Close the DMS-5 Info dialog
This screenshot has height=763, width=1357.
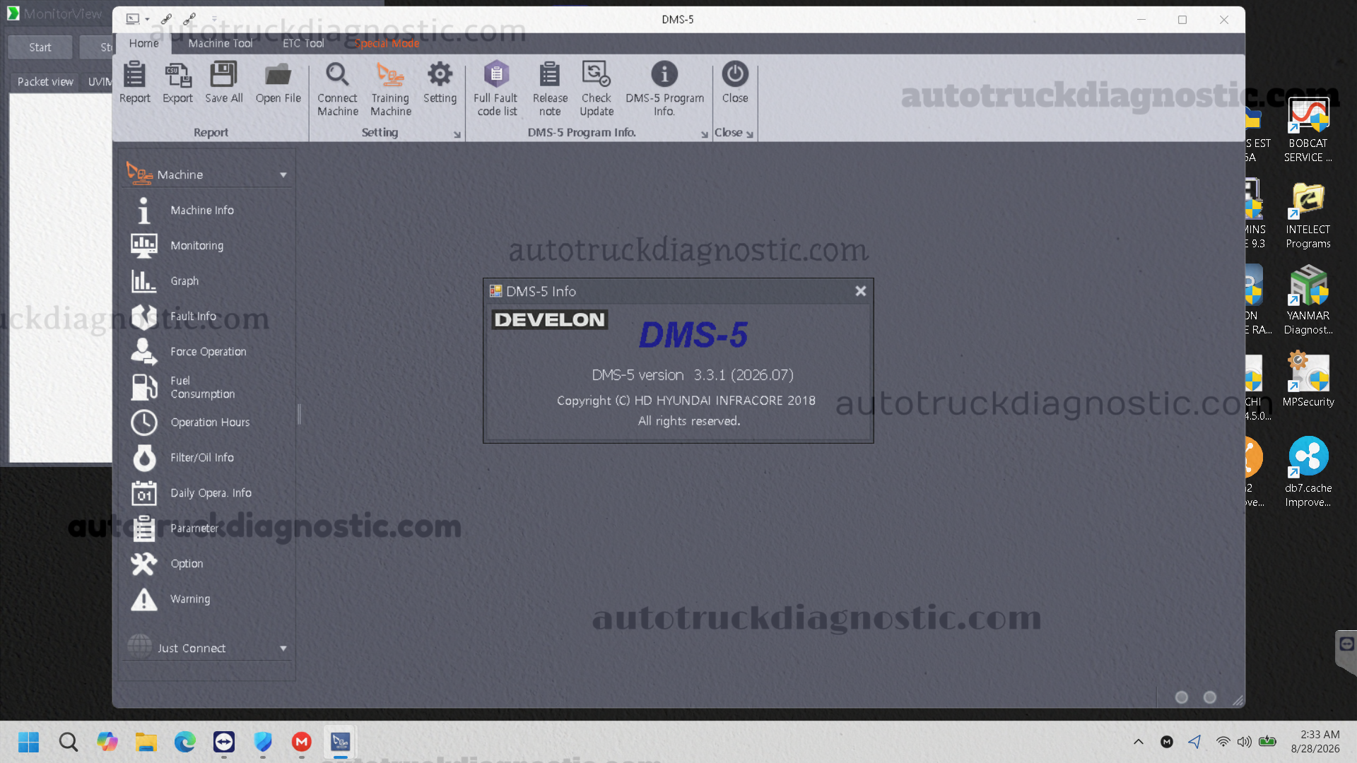pyautogui.click(x=860, y=291)
